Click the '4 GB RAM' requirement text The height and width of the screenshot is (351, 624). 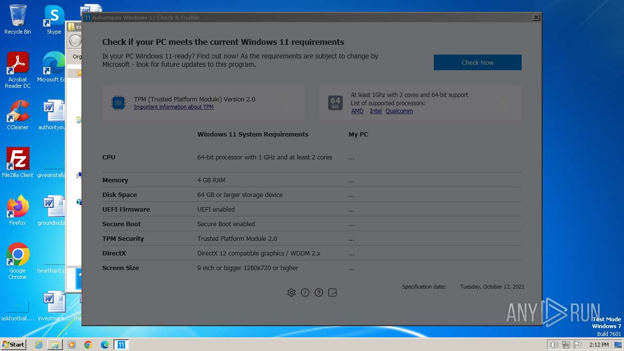pos(211,180)
